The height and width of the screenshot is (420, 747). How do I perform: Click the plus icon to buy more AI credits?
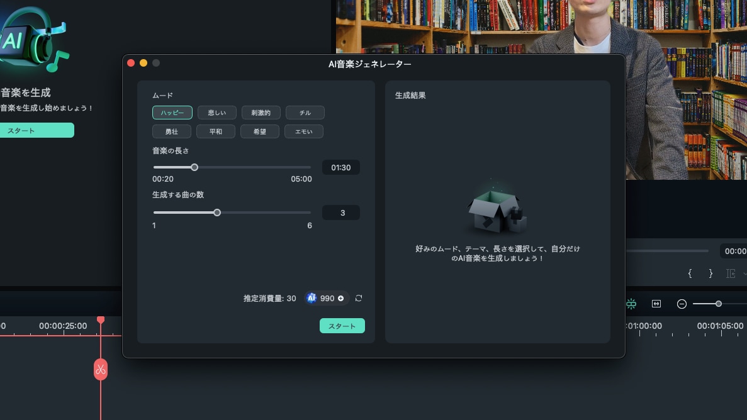click(340, 298)
